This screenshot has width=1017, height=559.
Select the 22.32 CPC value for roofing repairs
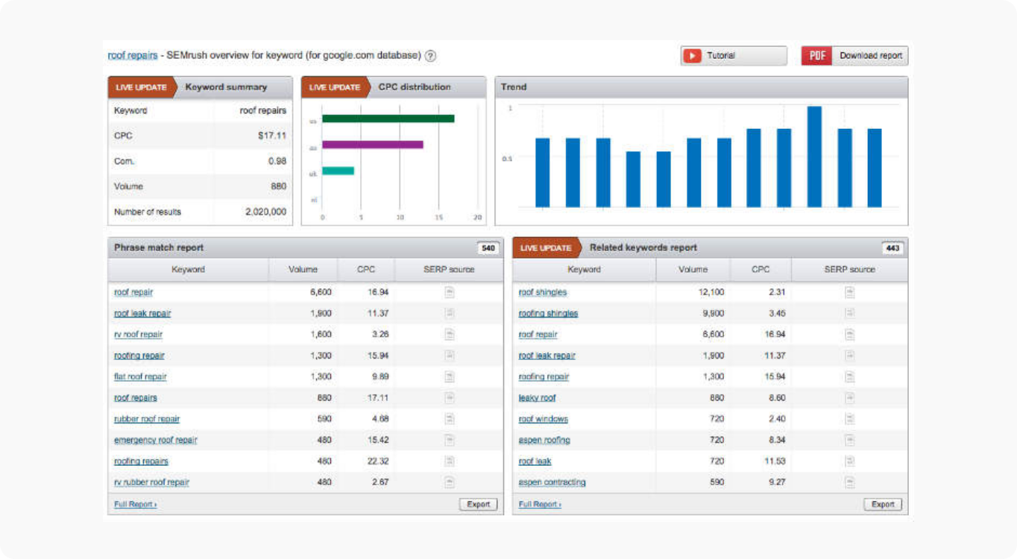[x=379, y=461]
